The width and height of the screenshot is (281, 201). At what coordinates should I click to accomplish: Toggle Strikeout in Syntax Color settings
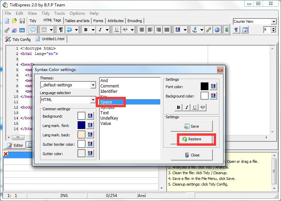[x=203, y=107]
